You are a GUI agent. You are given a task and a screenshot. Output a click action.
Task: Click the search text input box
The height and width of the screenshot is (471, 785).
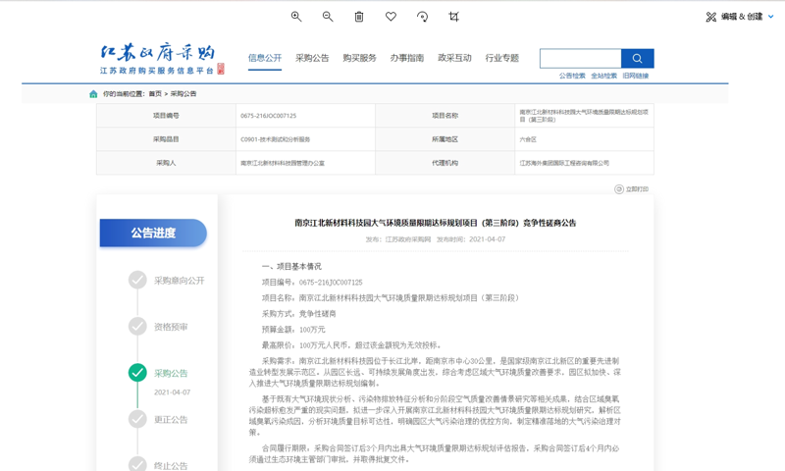tap(580, 59)
